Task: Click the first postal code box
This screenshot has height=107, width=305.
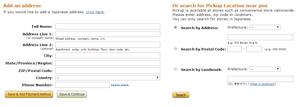Action: 235,49
